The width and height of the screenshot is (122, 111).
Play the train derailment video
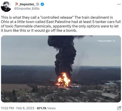[x=61, y=69]
